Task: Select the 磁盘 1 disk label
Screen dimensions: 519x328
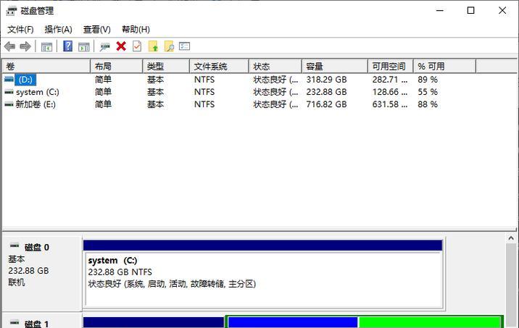Action: pos(37,324)
